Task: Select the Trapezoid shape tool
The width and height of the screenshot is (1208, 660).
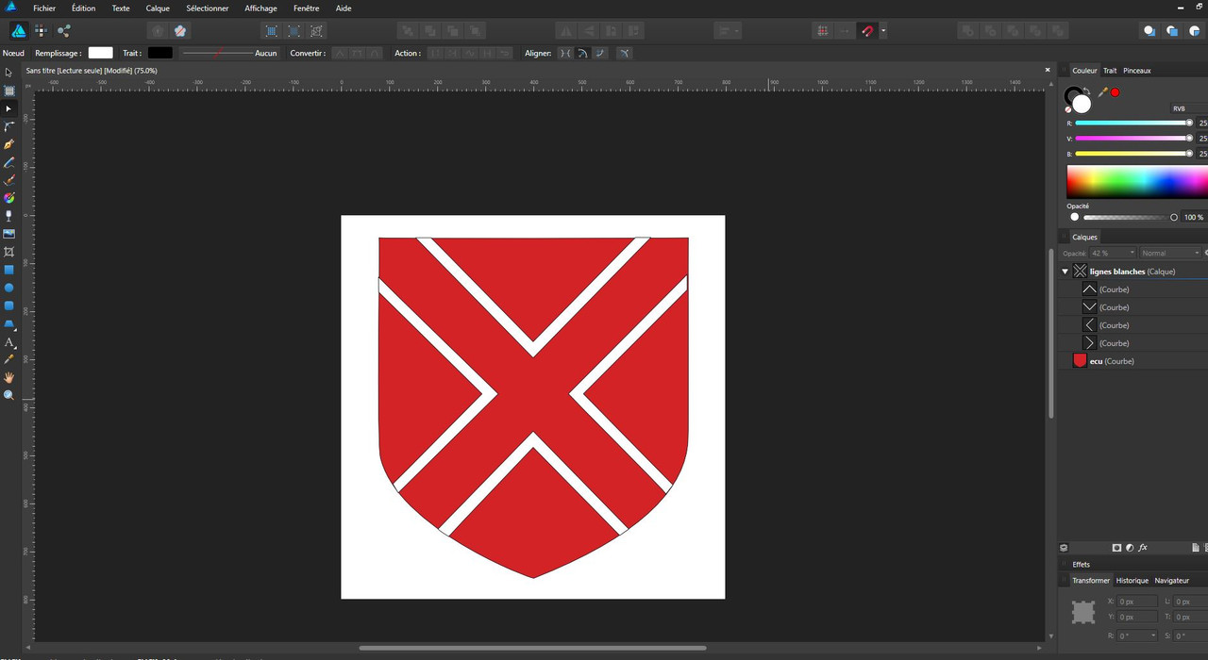Action: pos(8,323)
